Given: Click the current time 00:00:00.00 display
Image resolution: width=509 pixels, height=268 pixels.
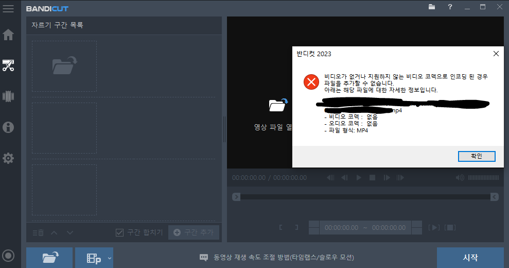Looking at the screenshot, I should click(249, 178).
